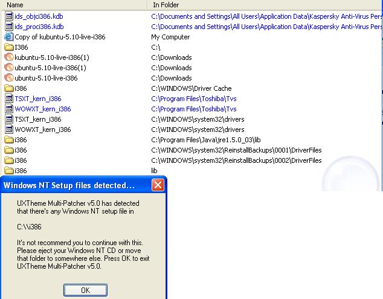Click the Copy of kubuntu-5.10-live-i386 shortcut icon
Image resolution: width=383 pixels, height=299 pixels.
point(9,37)
